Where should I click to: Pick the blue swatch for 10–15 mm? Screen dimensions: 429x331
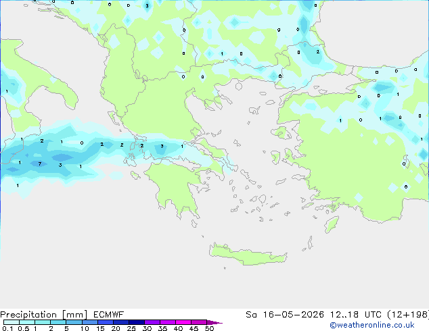click(90, 322)
